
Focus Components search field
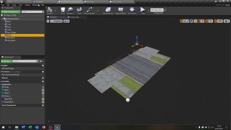coord(33,12)
